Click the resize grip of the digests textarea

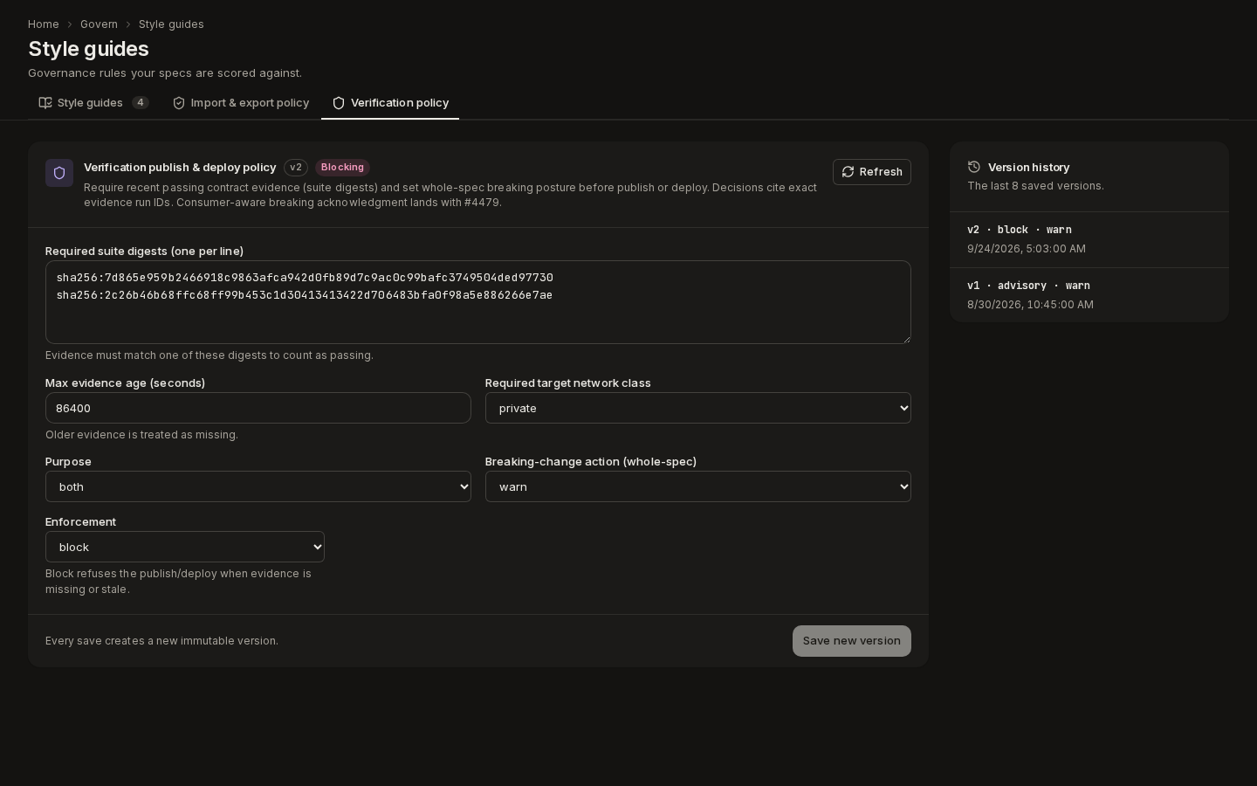(x=905, y=338)
